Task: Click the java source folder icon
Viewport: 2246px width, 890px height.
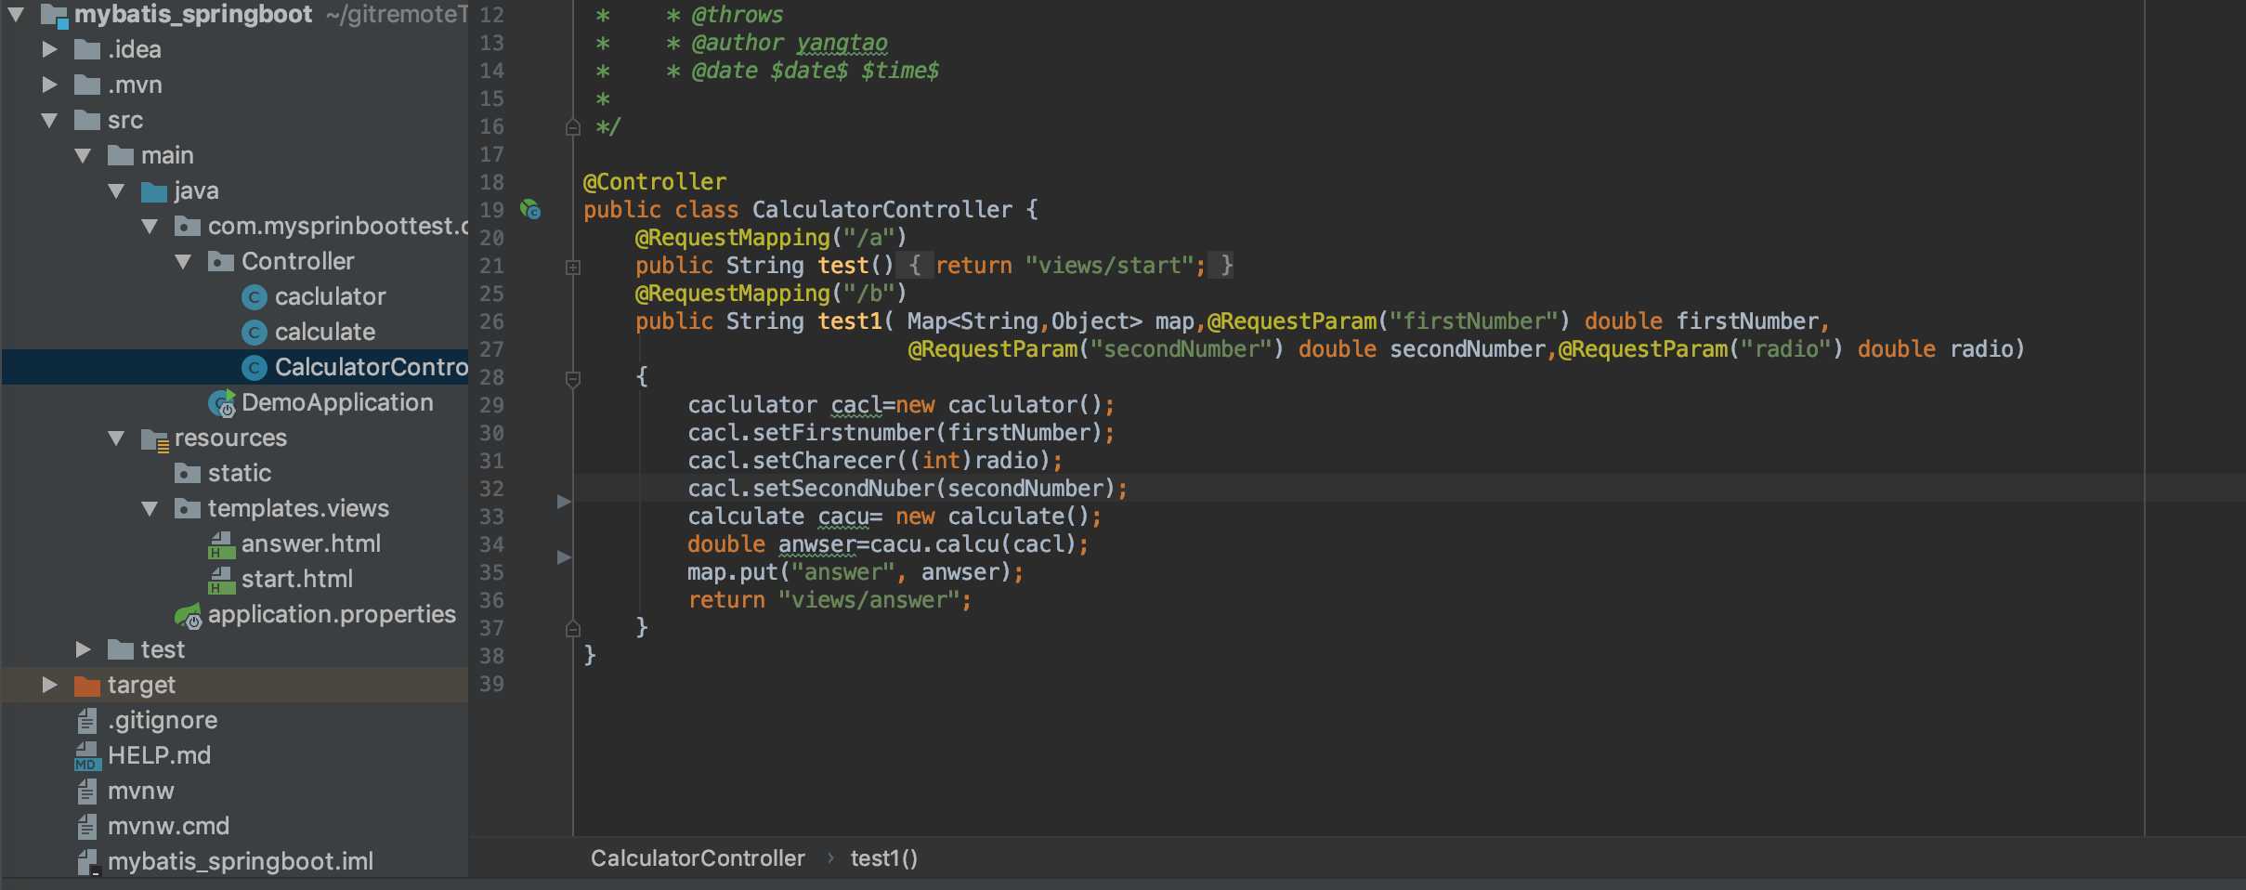Action: [154, 191]
